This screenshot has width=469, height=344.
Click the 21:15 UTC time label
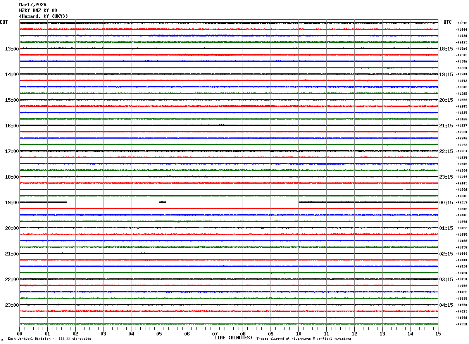click(446, 126)
